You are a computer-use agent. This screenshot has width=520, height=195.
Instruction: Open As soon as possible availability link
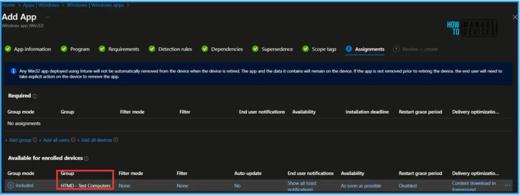pos(361,186)
